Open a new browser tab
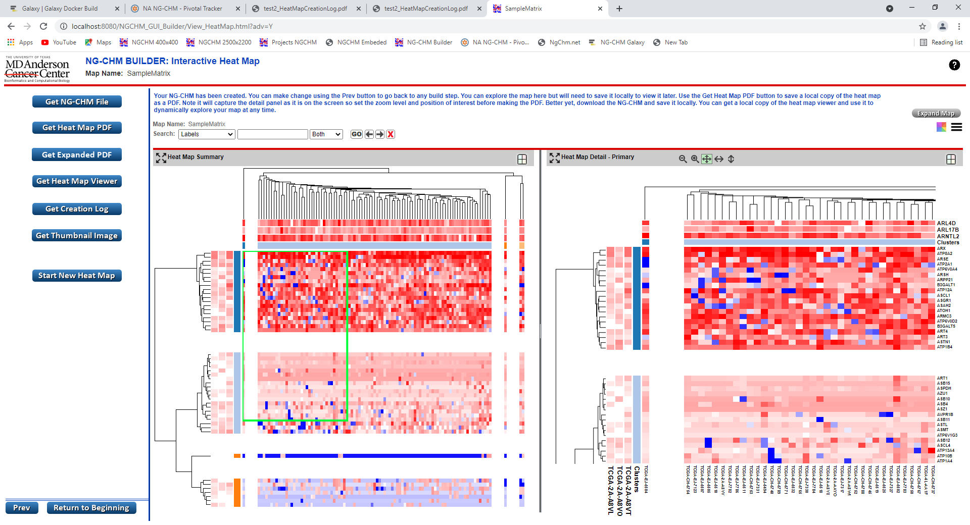The width and height of the screenshot is (970, 525). pos(619,9)
